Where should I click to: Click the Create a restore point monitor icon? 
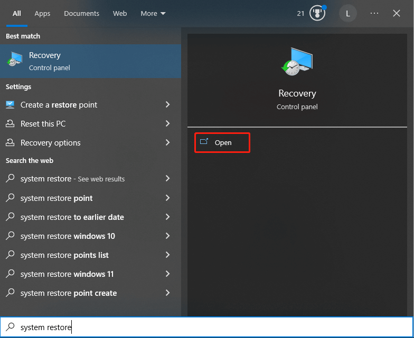(10, 105)
